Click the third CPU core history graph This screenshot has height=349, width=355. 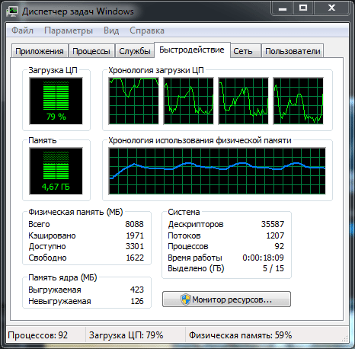[243, 101]
